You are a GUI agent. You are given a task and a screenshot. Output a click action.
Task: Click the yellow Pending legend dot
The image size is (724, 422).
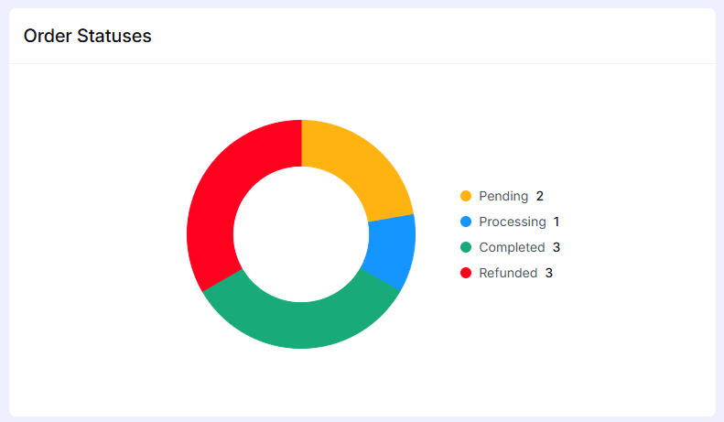click(x=466, y=196)
